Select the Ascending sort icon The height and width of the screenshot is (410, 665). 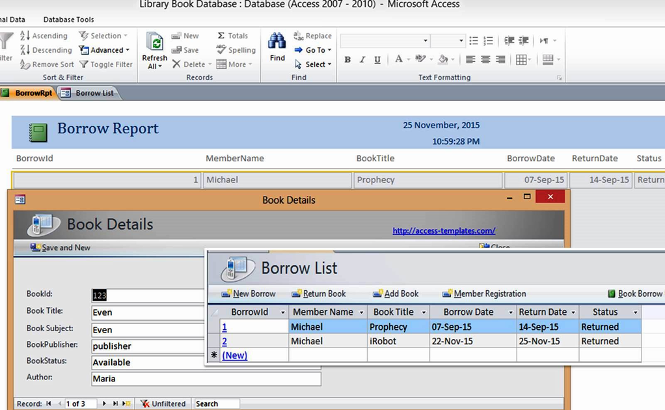(x=25, y=35)
